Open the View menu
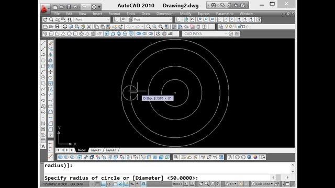The image size is (335, 188). (x=83, y=14)
